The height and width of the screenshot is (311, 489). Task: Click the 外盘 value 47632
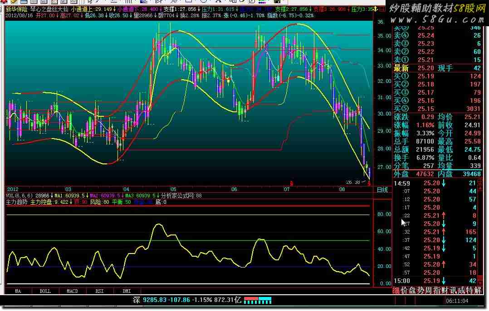(x=425, y=174)
